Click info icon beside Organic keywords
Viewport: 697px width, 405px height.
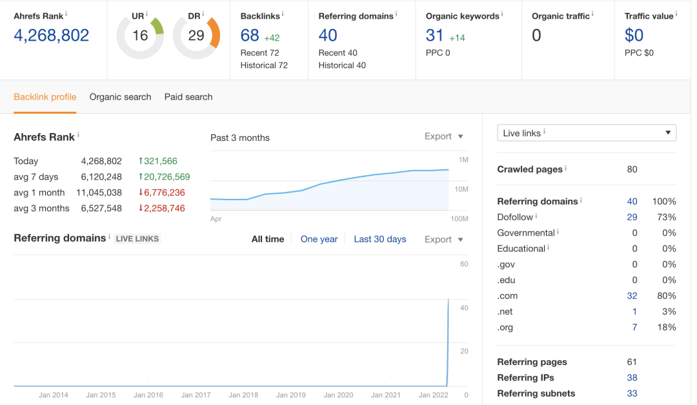502,14
